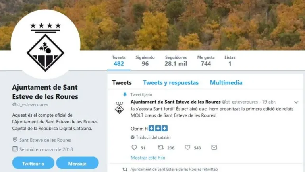View the Seguidores 28,1 mil count
Image resolution: width=305 pixels, height=172 pixels.
[x=176, y=61]
